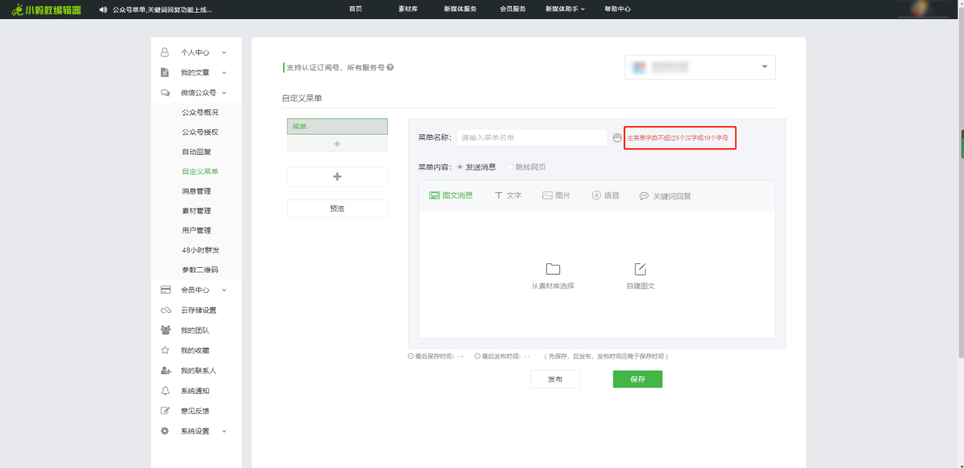Viewport: 964px width, 468px height.
Task: Go to 帮助中心 in top navigation
Action: [618, 9]
